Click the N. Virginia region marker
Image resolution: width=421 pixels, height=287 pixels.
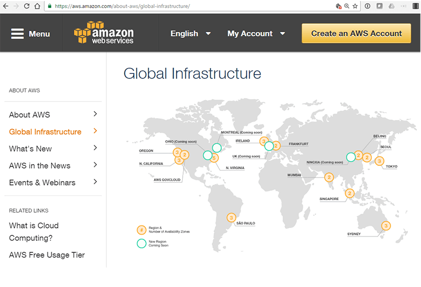pos(215,158)
